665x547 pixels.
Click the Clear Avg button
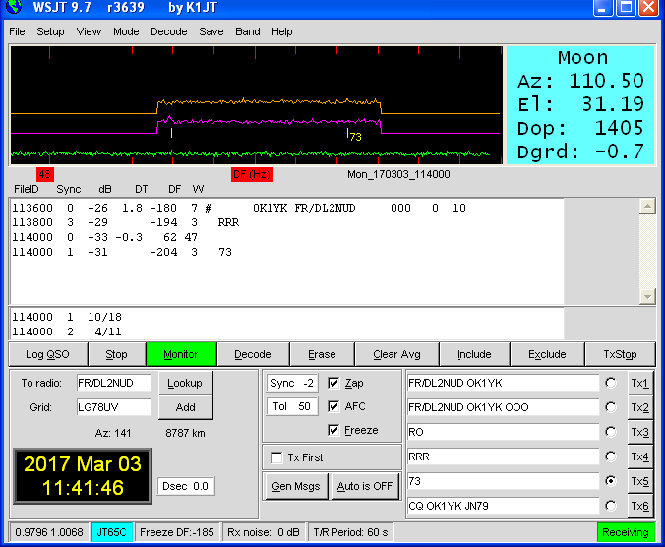397,354
